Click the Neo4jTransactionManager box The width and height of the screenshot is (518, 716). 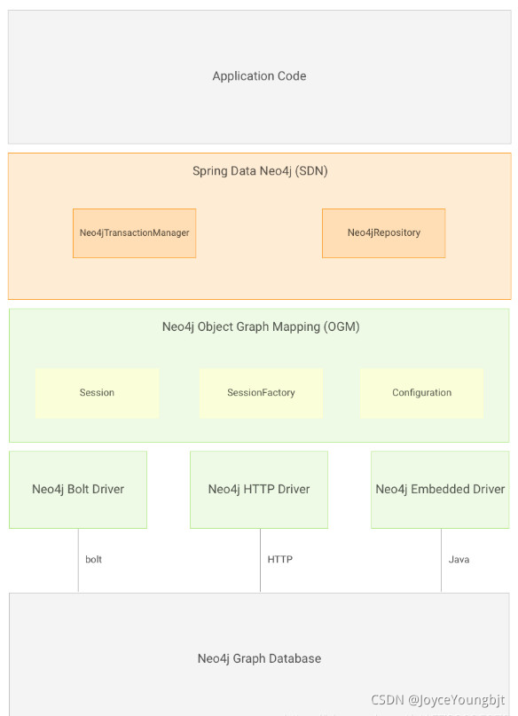tap(135, 233)
